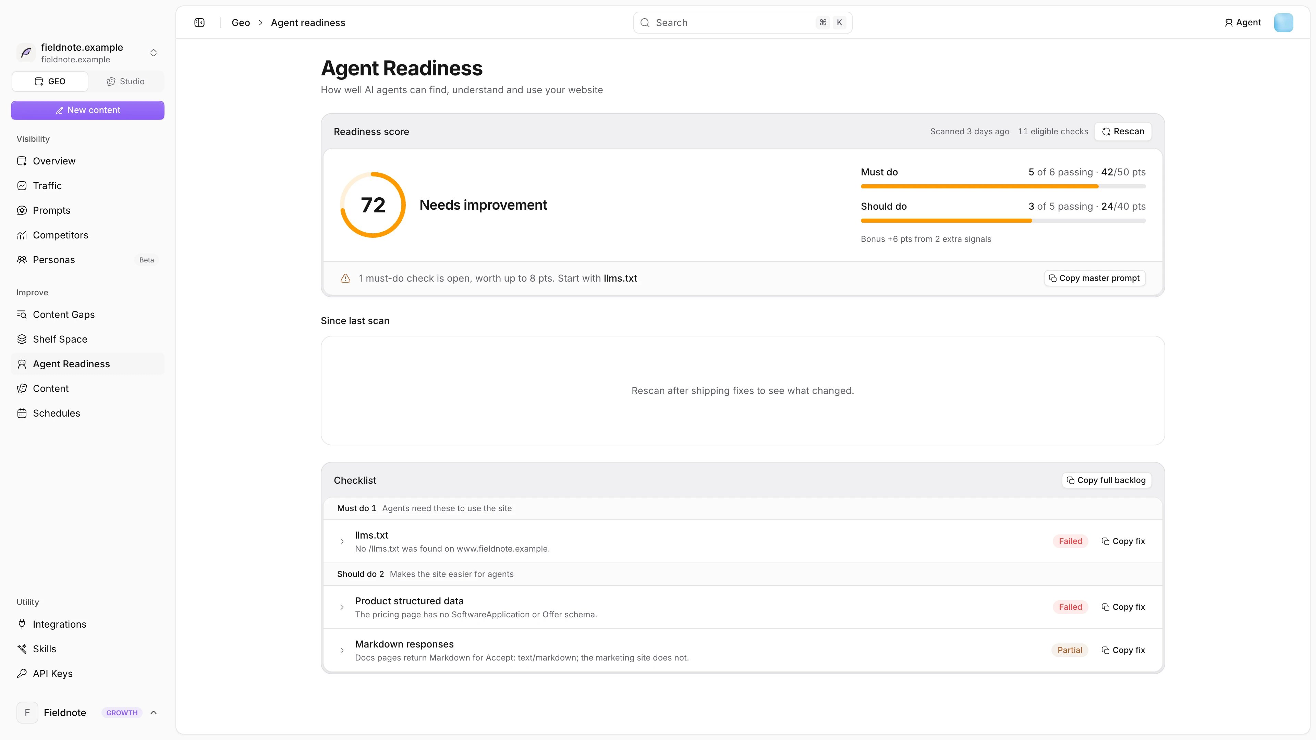Click the 72 readiness score ring
This screenshot has width=1316, height=740.
coord(373,205)
